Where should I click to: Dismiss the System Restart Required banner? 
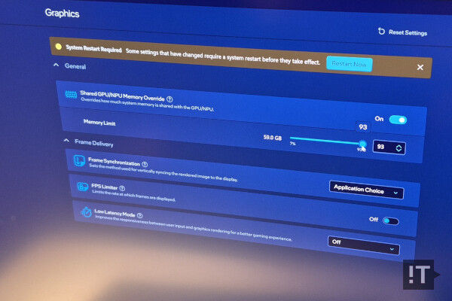pos(420,68)
